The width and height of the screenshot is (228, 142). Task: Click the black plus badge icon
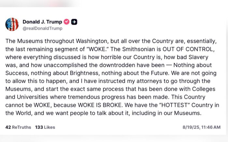click(x=74, y=22)
